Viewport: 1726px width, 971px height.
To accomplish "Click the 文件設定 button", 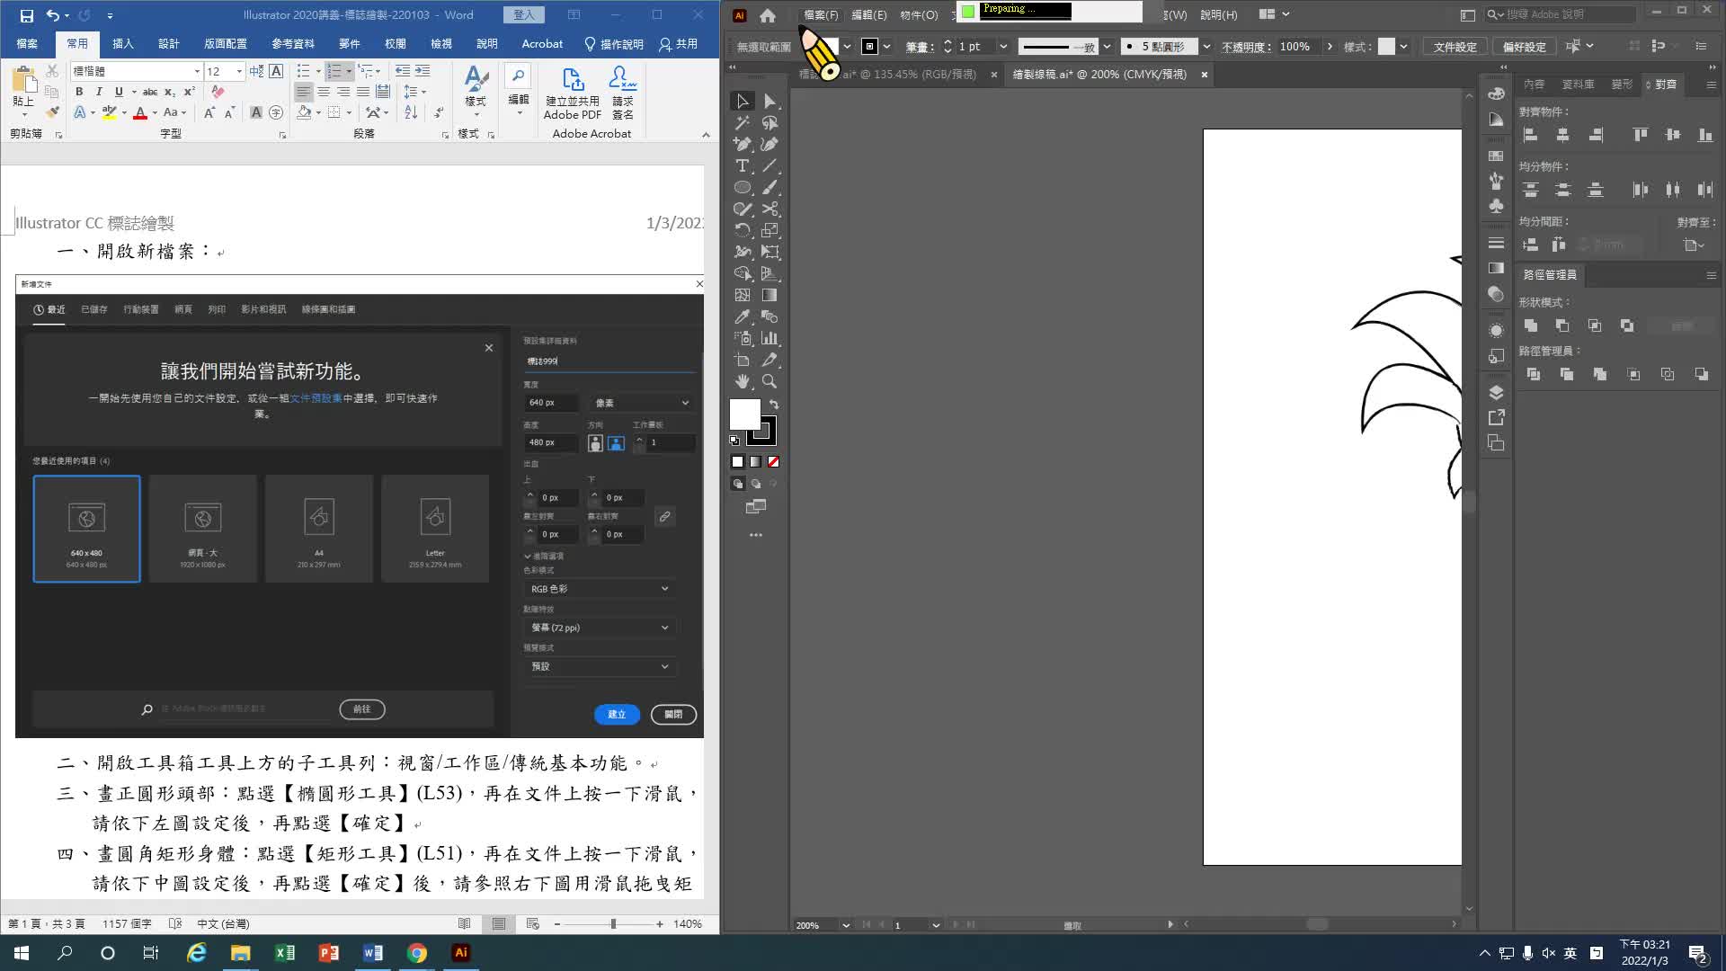I will coord(1455,47).
